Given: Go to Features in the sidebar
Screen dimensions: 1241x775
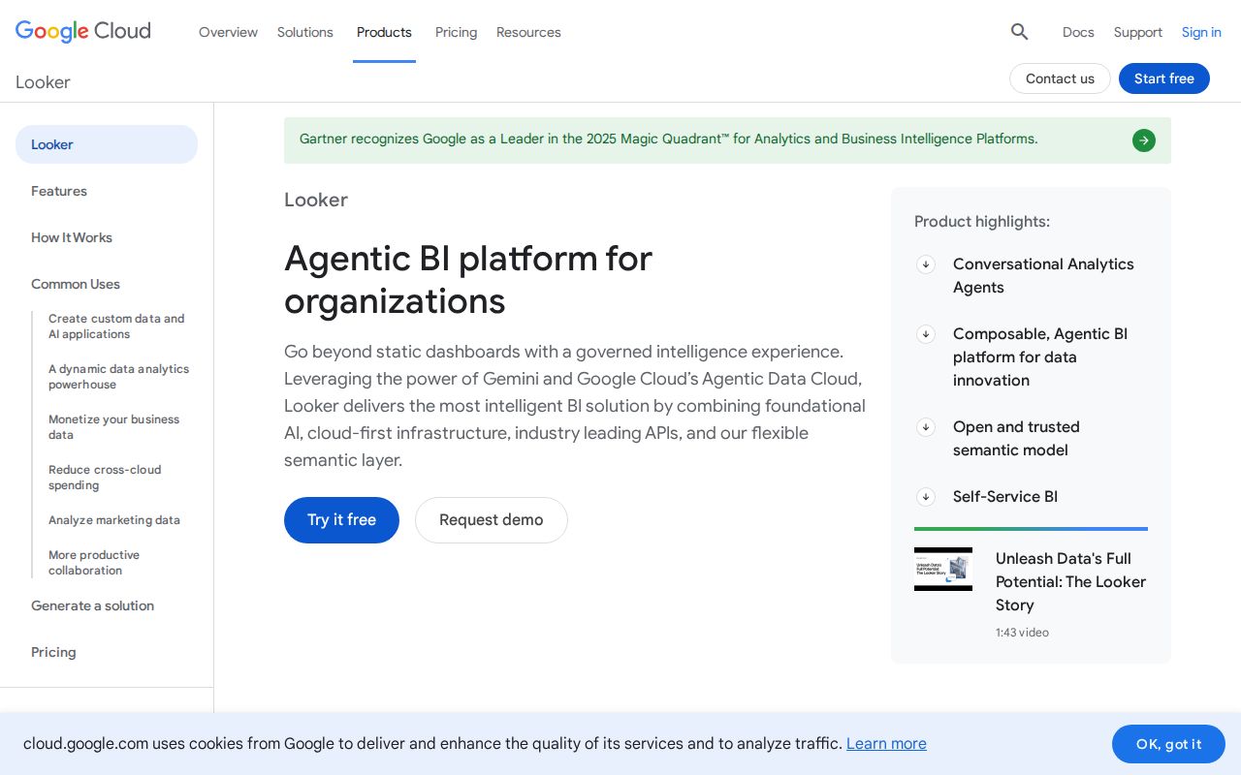Looking at the screenshot, I should tap(59, 191).
